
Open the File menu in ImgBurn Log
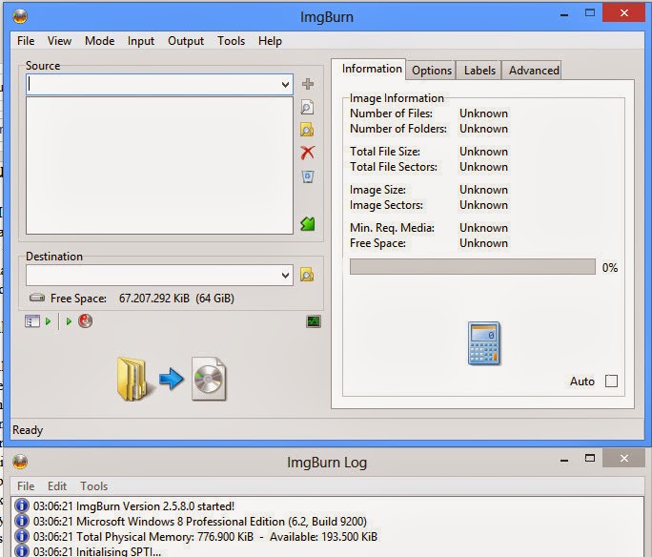[26, 485]
